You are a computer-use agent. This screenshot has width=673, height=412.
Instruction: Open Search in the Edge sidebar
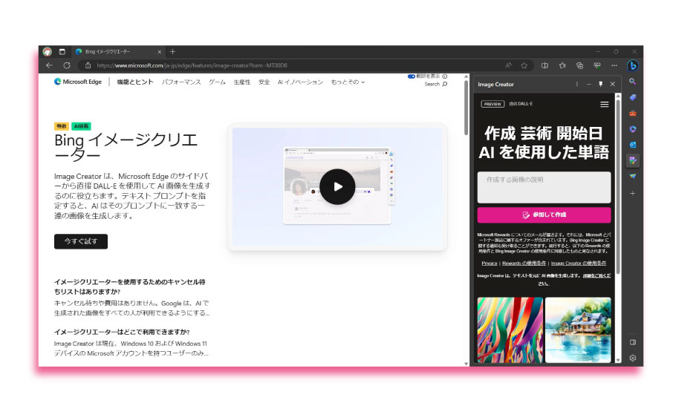[x=633, y=82]
